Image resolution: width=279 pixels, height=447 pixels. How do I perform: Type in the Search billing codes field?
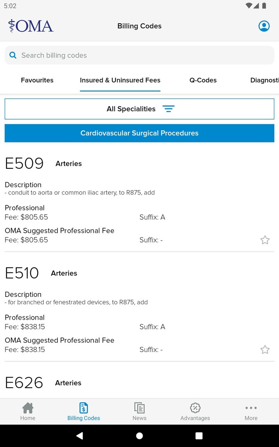[143, 55]
